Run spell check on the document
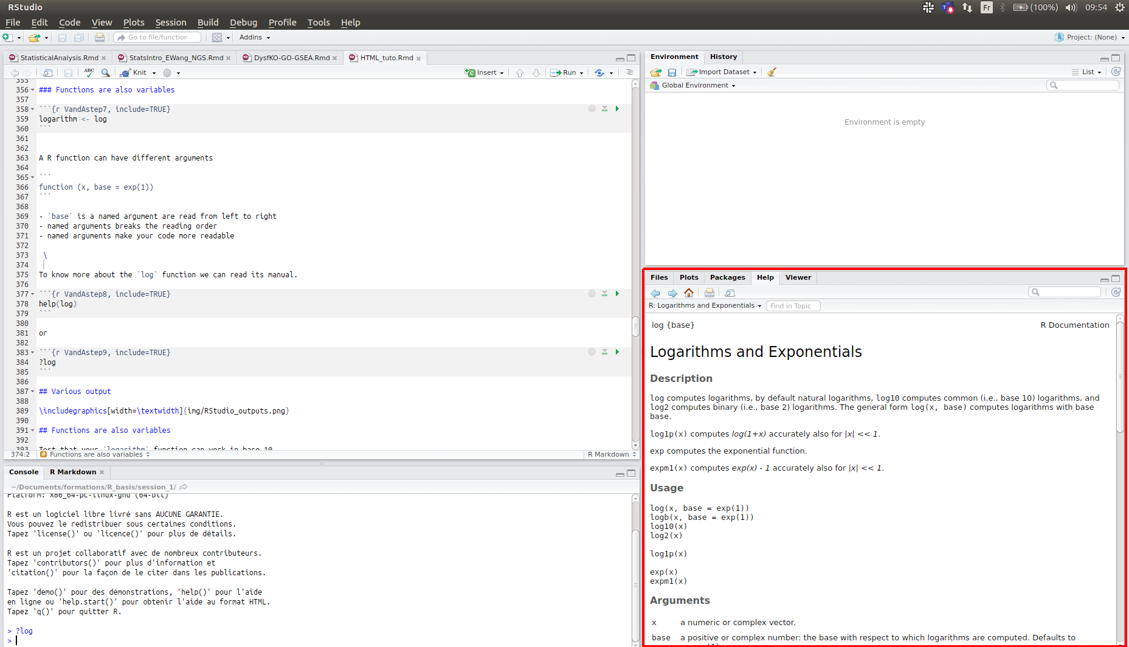 89,72
